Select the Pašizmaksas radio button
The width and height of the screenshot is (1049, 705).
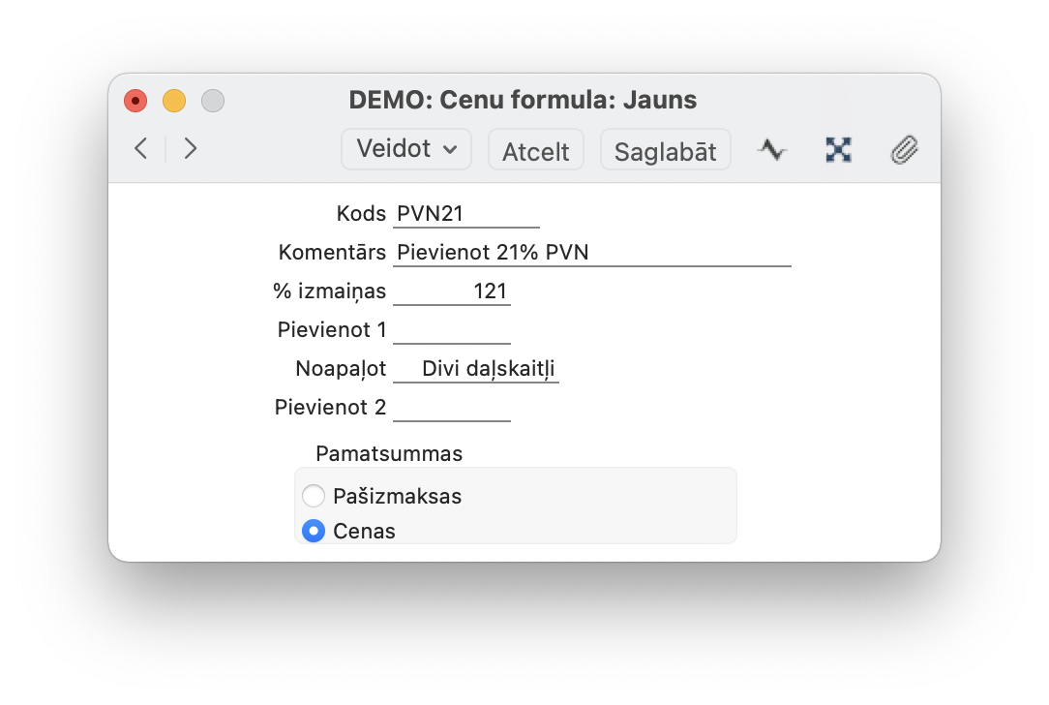click(x=314, y=496)
